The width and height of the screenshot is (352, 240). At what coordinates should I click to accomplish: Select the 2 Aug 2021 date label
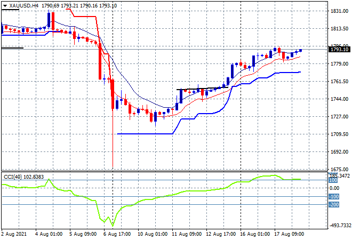click(14, 234)
